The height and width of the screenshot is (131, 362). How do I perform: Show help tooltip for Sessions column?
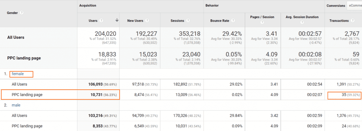pyautogui.click(x=188, y=21)
